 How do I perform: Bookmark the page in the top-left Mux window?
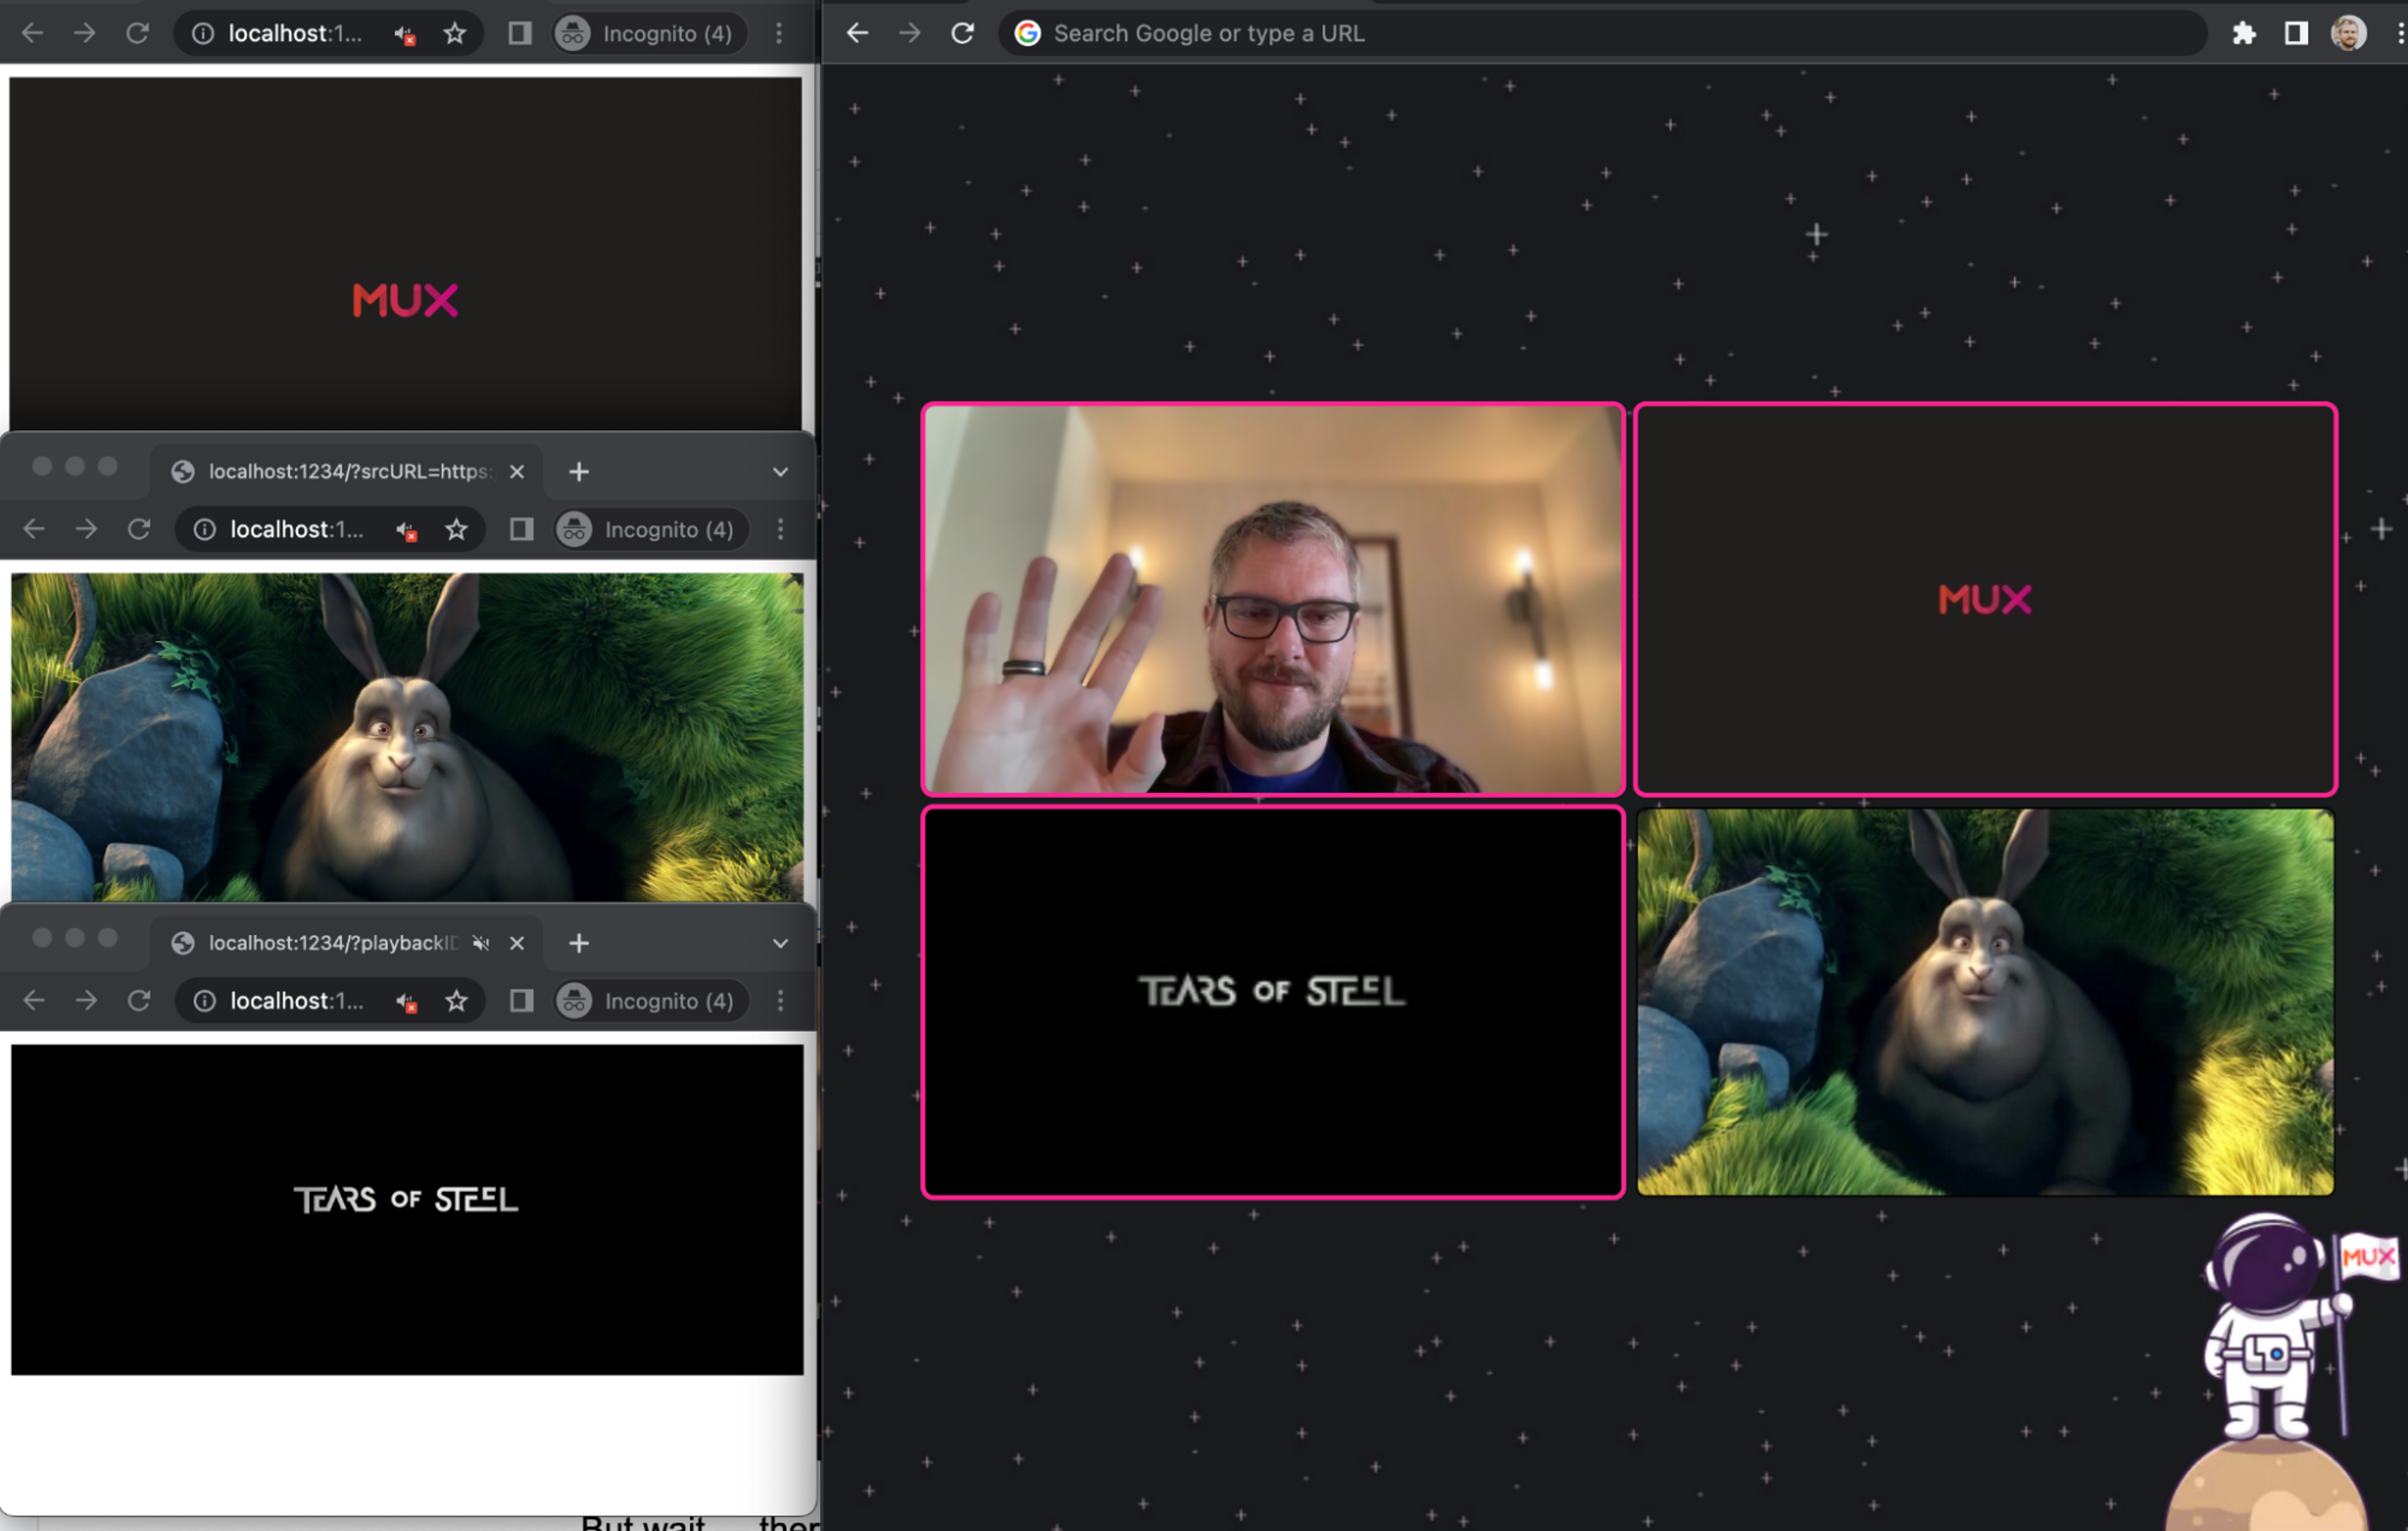point(455,33)
